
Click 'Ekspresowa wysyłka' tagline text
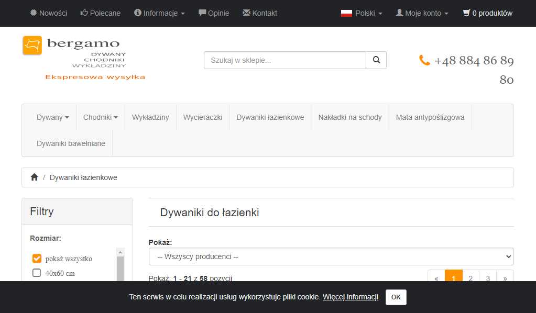pyautogui.click(x=95, y=77)
